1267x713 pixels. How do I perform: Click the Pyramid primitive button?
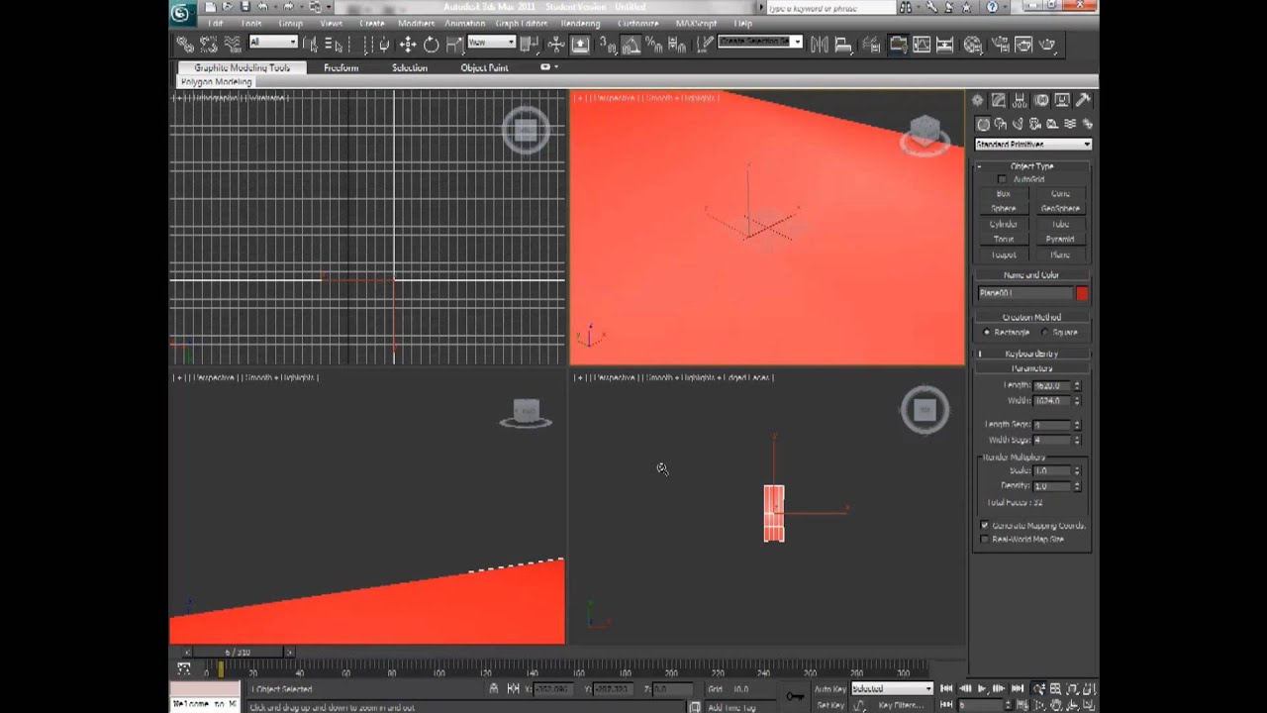(x=1060, y=239)
